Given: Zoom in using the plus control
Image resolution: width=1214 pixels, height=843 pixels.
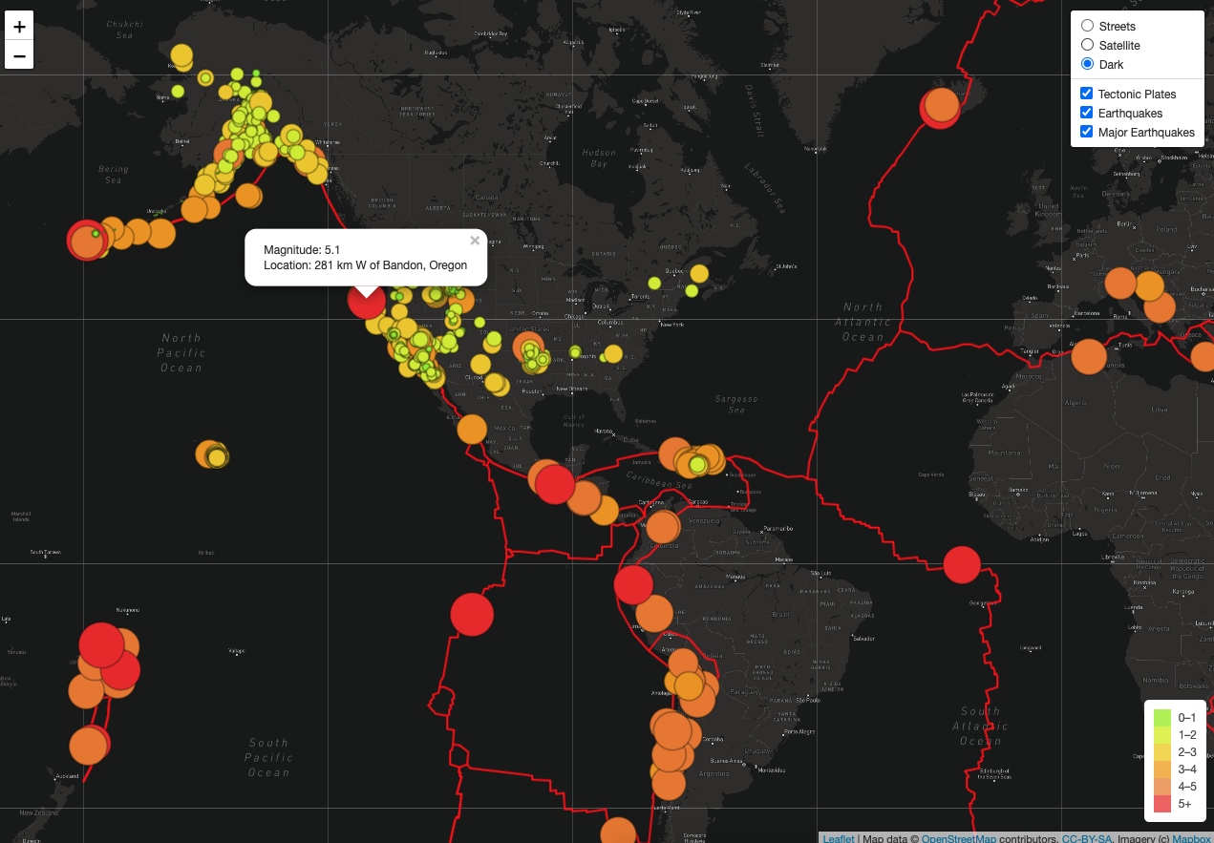Looking at the screenshot, I should click(x=19, y=26).
